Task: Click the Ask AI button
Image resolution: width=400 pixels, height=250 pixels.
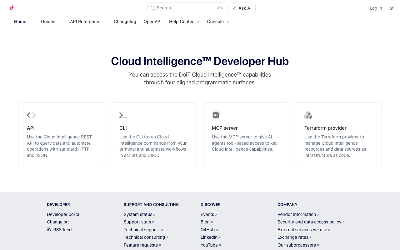Action: pyautogui.click(x=242, y=8)
